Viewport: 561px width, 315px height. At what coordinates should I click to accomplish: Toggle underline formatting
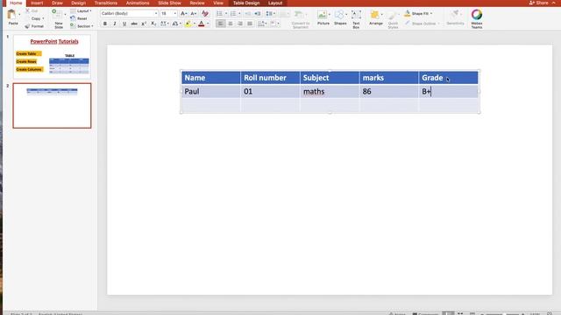click(x=124, y=24)
